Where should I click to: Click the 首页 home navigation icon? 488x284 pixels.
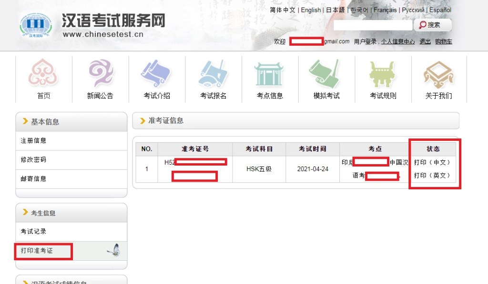[x=43, y=74]
